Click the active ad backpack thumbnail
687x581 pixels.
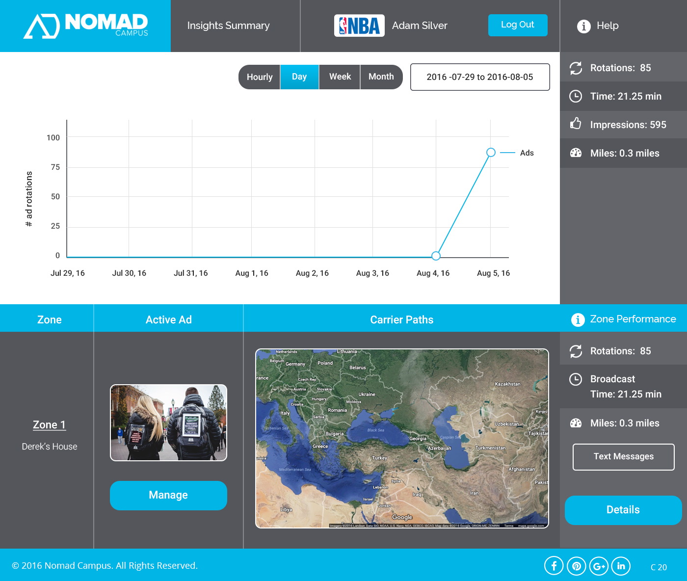(x=168, y=423)
